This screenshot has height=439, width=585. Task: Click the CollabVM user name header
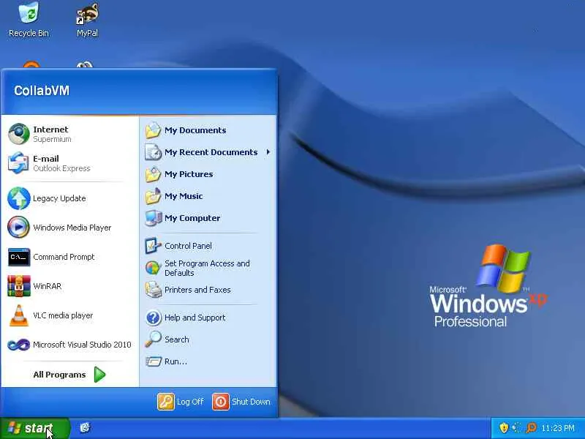pos(42,90)
